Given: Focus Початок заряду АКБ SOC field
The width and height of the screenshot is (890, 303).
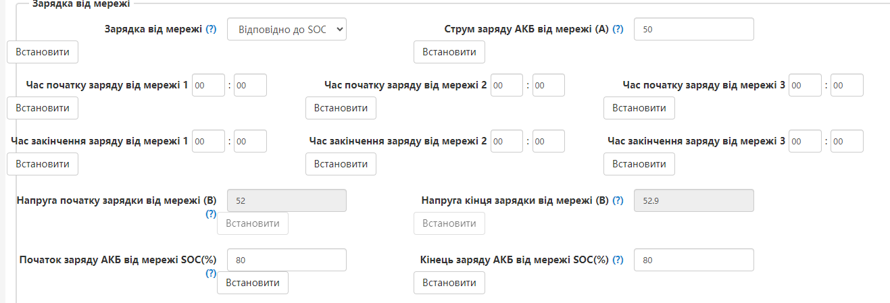Looking at the screenshot, I should (x=287, y=260).
